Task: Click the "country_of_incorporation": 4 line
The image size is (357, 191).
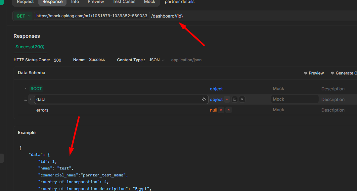Action: [73, 182]
